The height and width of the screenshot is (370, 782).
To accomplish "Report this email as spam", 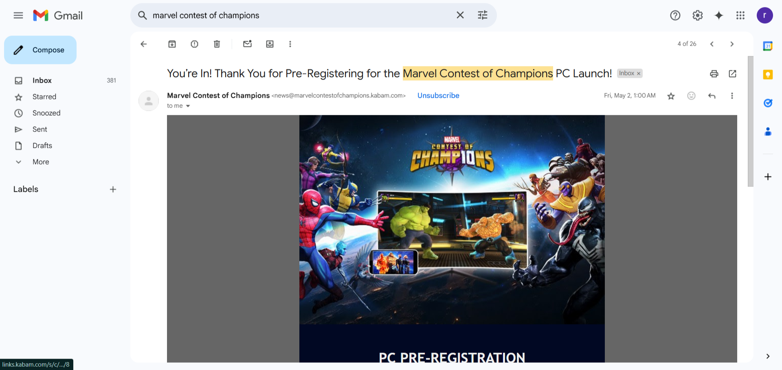I will 194,44.
